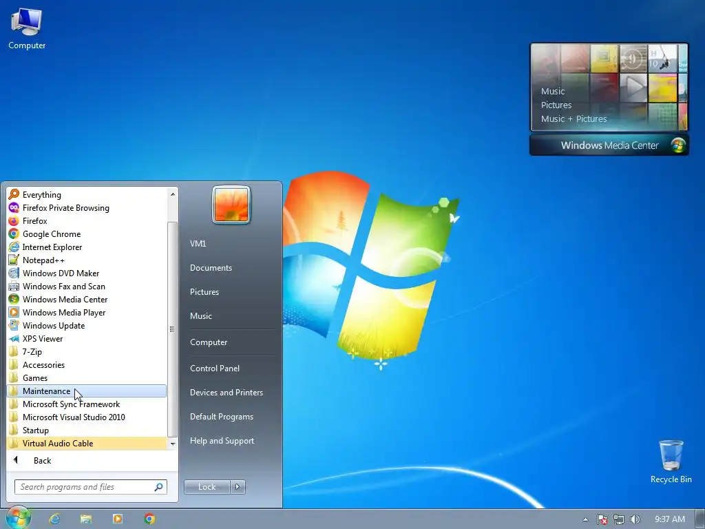Click the Start orb button
The width and height of the screenshot is (705, 529).
[18, 518]
